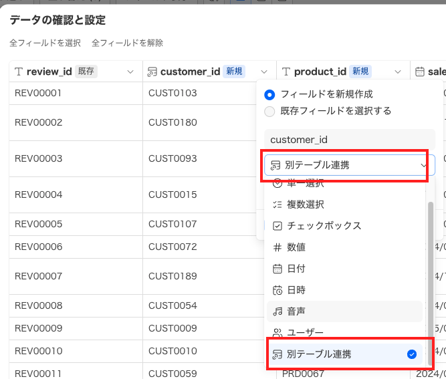Choose 日付 from the field type list
The image size is (446, 379).
pyautogui.click(x=296, y=269)
